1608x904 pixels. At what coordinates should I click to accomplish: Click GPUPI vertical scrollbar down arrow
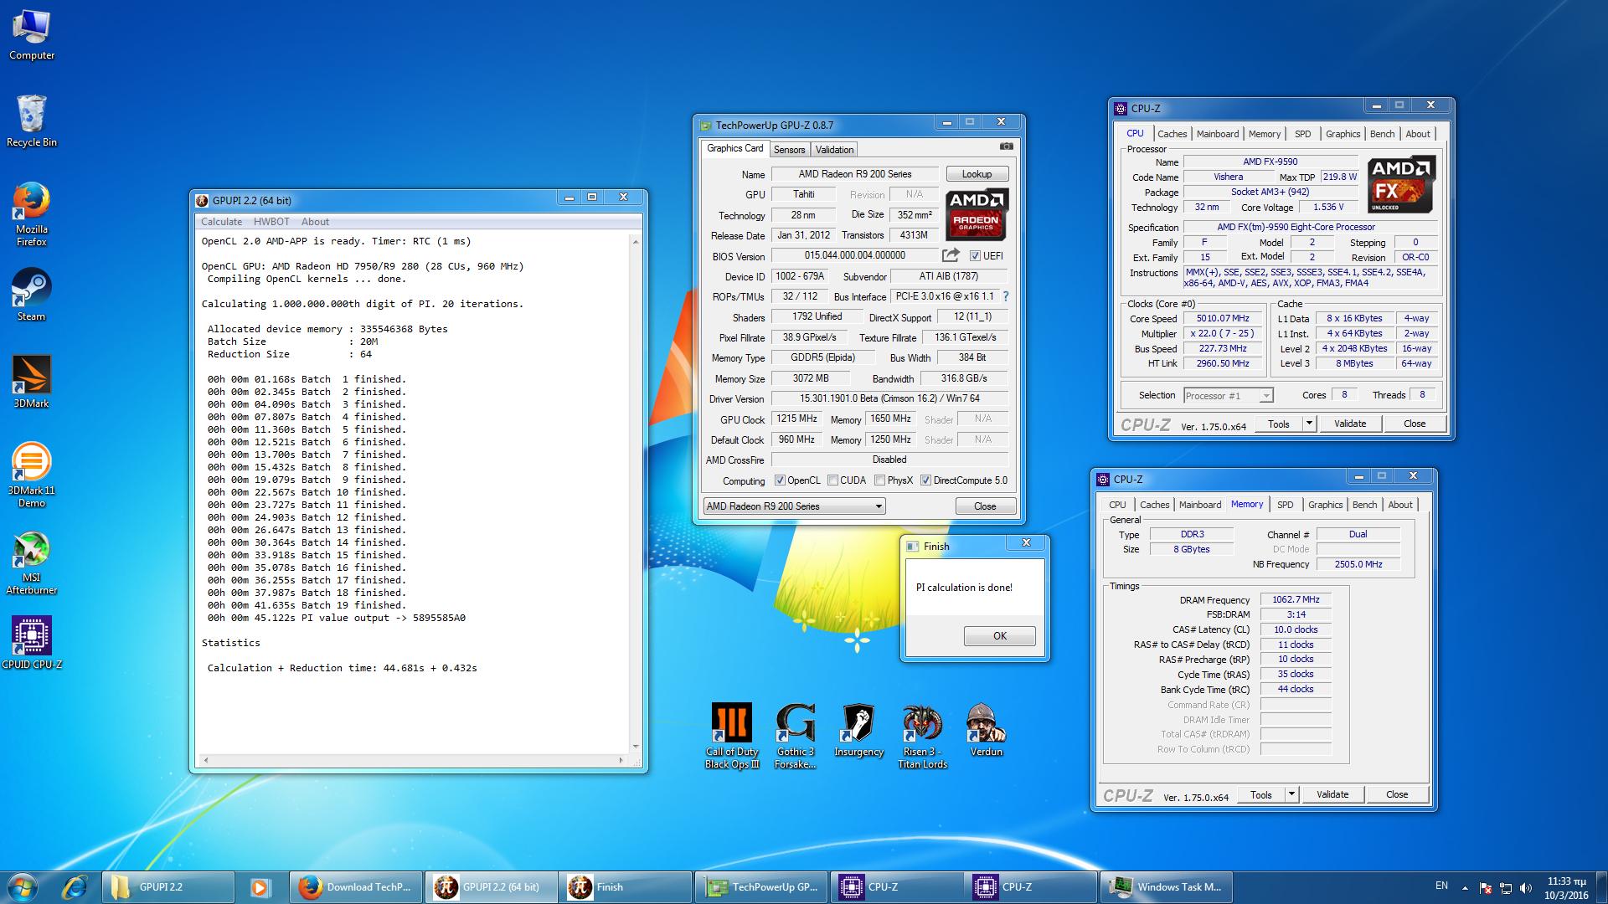pos(636,746)
